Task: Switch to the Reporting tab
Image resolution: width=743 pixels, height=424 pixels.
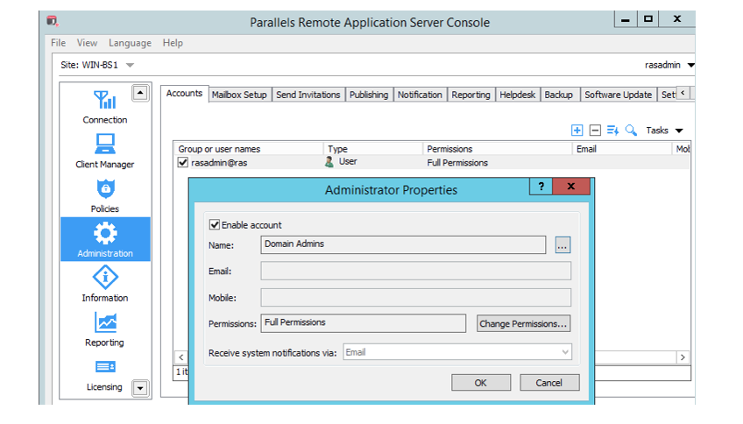Action: click(471, 95)
